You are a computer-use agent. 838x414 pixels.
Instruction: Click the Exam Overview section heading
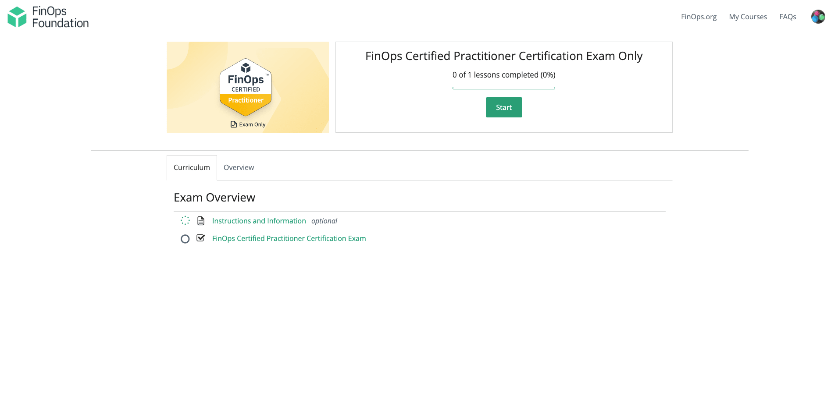click(x=214, y=198)
